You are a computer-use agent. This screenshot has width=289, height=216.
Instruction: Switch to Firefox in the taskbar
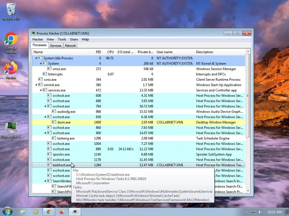pos(62,212)
